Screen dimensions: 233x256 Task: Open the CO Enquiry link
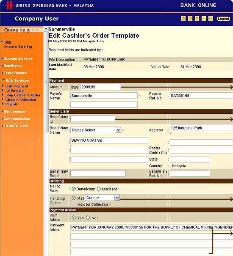14,91
